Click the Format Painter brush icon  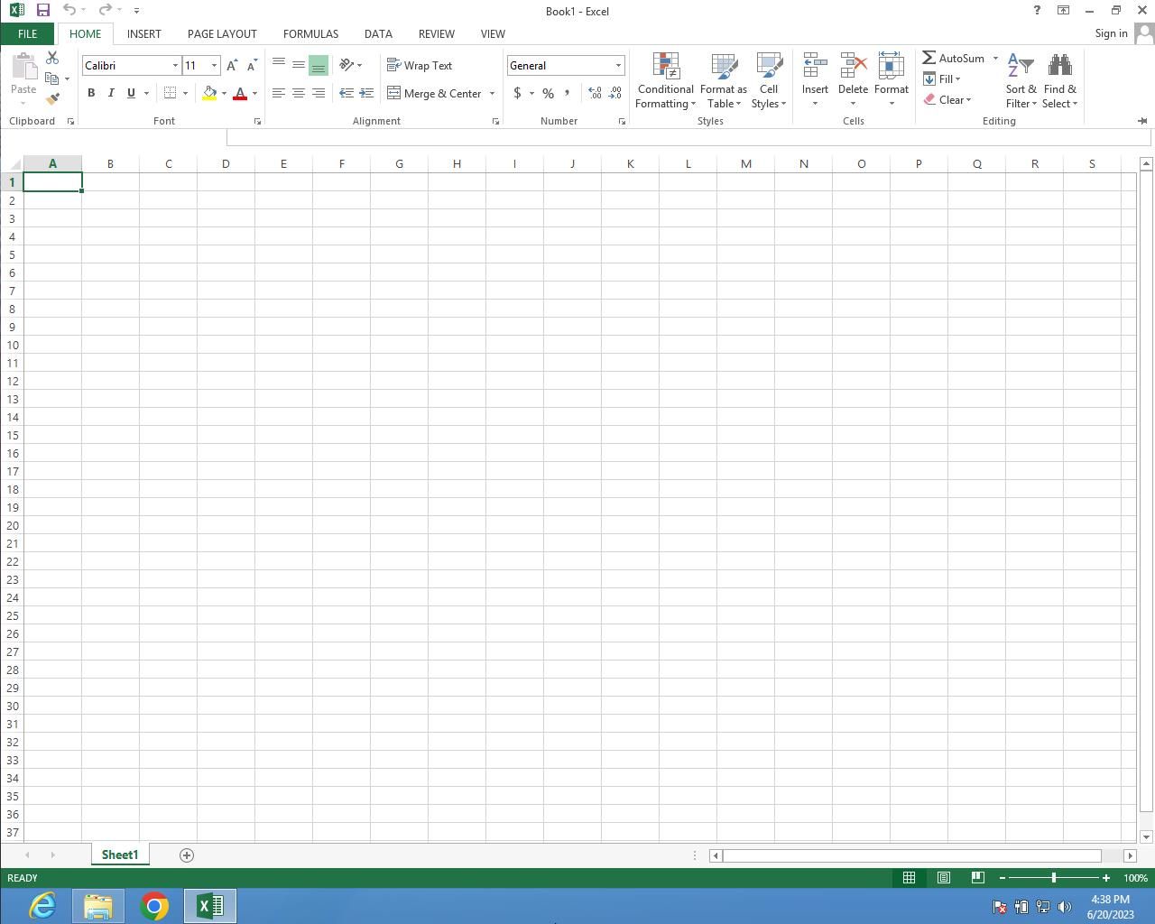[52, 98]
